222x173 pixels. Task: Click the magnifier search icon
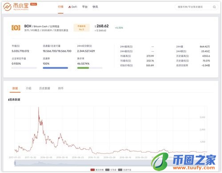(x=214, y=7)
